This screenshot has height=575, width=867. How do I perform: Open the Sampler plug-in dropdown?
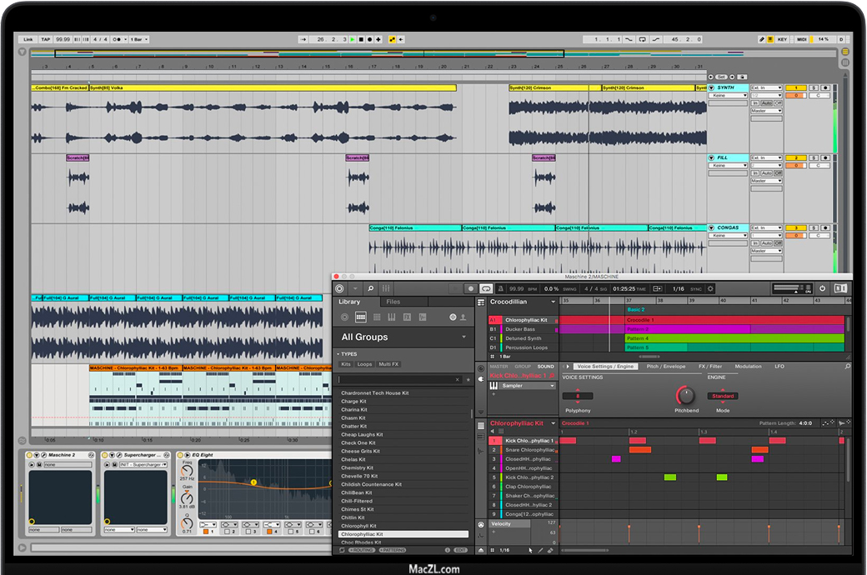[551, 386]
